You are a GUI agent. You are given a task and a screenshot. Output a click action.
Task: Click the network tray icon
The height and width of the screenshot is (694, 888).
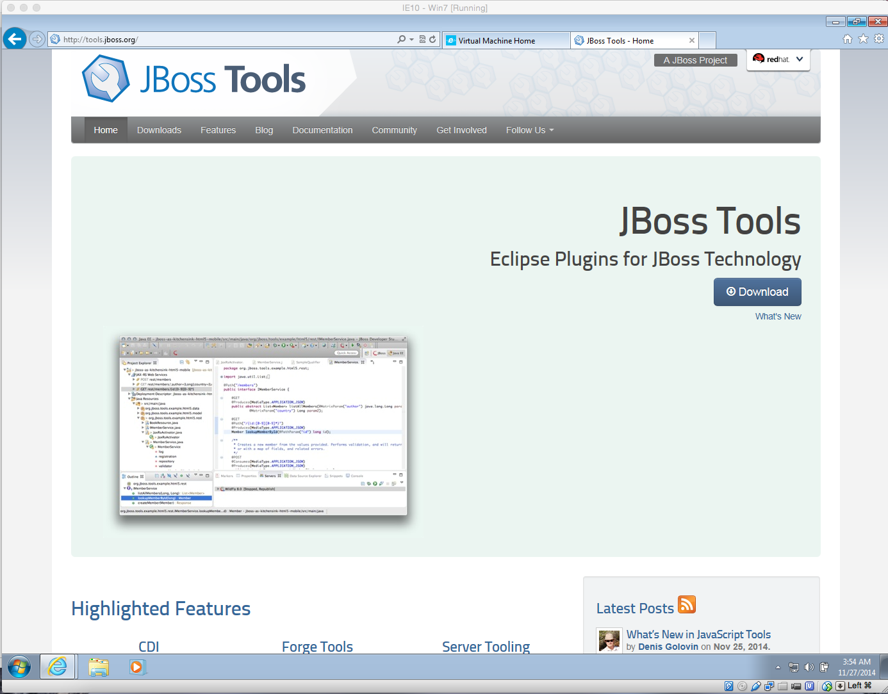(794, 667)
